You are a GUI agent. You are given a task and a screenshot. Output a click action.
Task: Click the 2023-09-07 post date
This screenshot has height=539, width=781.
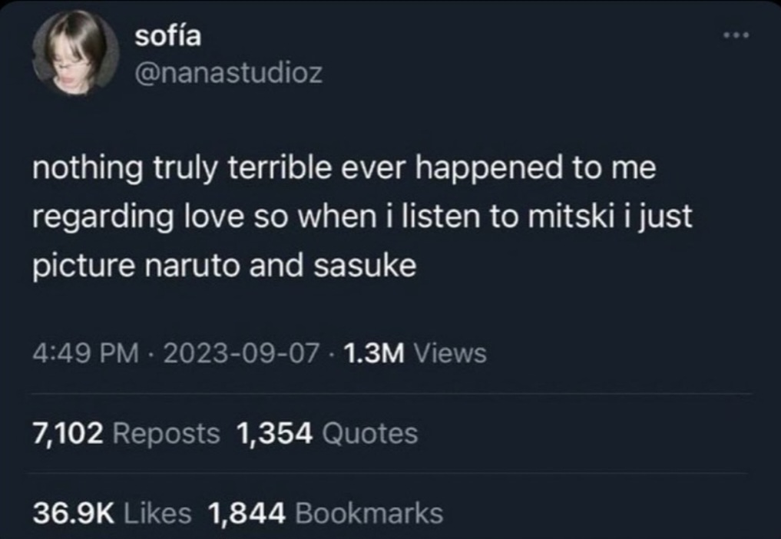point(241,353)
